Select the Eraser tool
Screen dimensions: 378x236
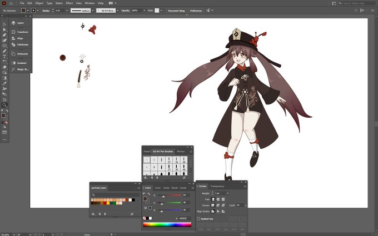[4, 67]
